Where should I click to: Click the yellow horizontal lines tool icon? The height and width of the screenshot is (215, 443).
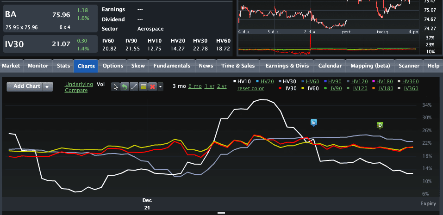(x=143, y=86)
